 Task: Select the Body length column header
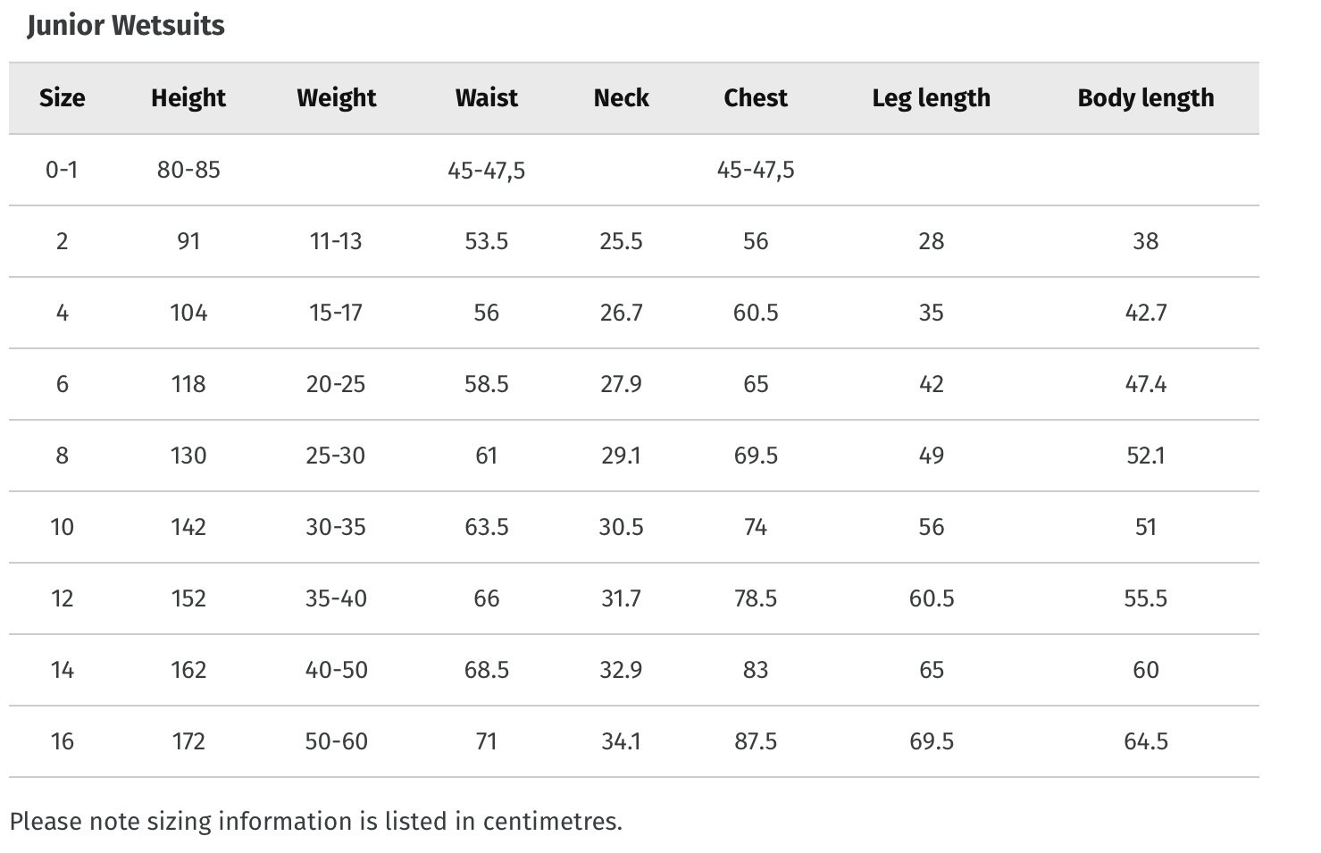point(1146,98)
